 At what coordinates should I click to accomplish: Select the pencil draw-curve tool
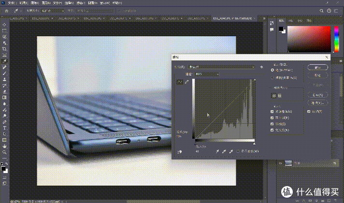pyautogui.click(x=186, y=82)
